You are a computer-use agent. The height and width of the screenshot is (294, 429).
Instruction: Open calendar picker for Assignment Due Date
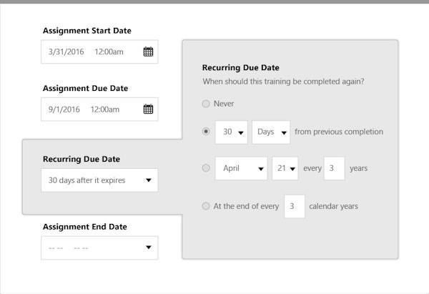point(148,109)
